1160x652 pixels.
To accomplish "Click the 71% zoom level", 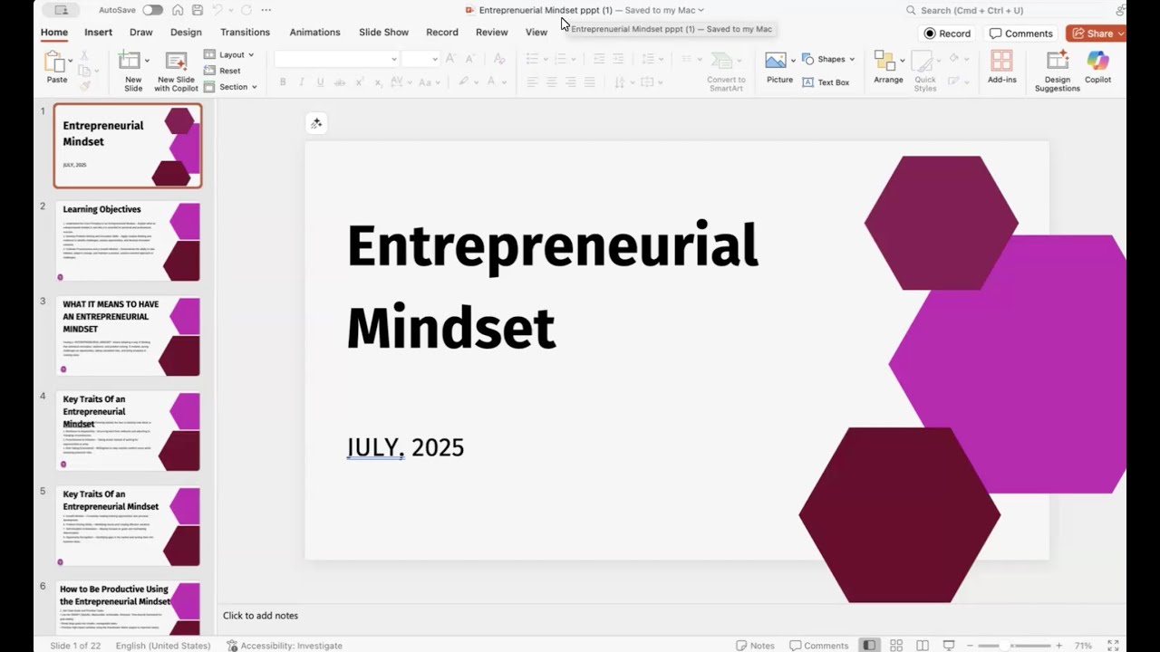I will pyautogui.click(x=1083, y=646).
